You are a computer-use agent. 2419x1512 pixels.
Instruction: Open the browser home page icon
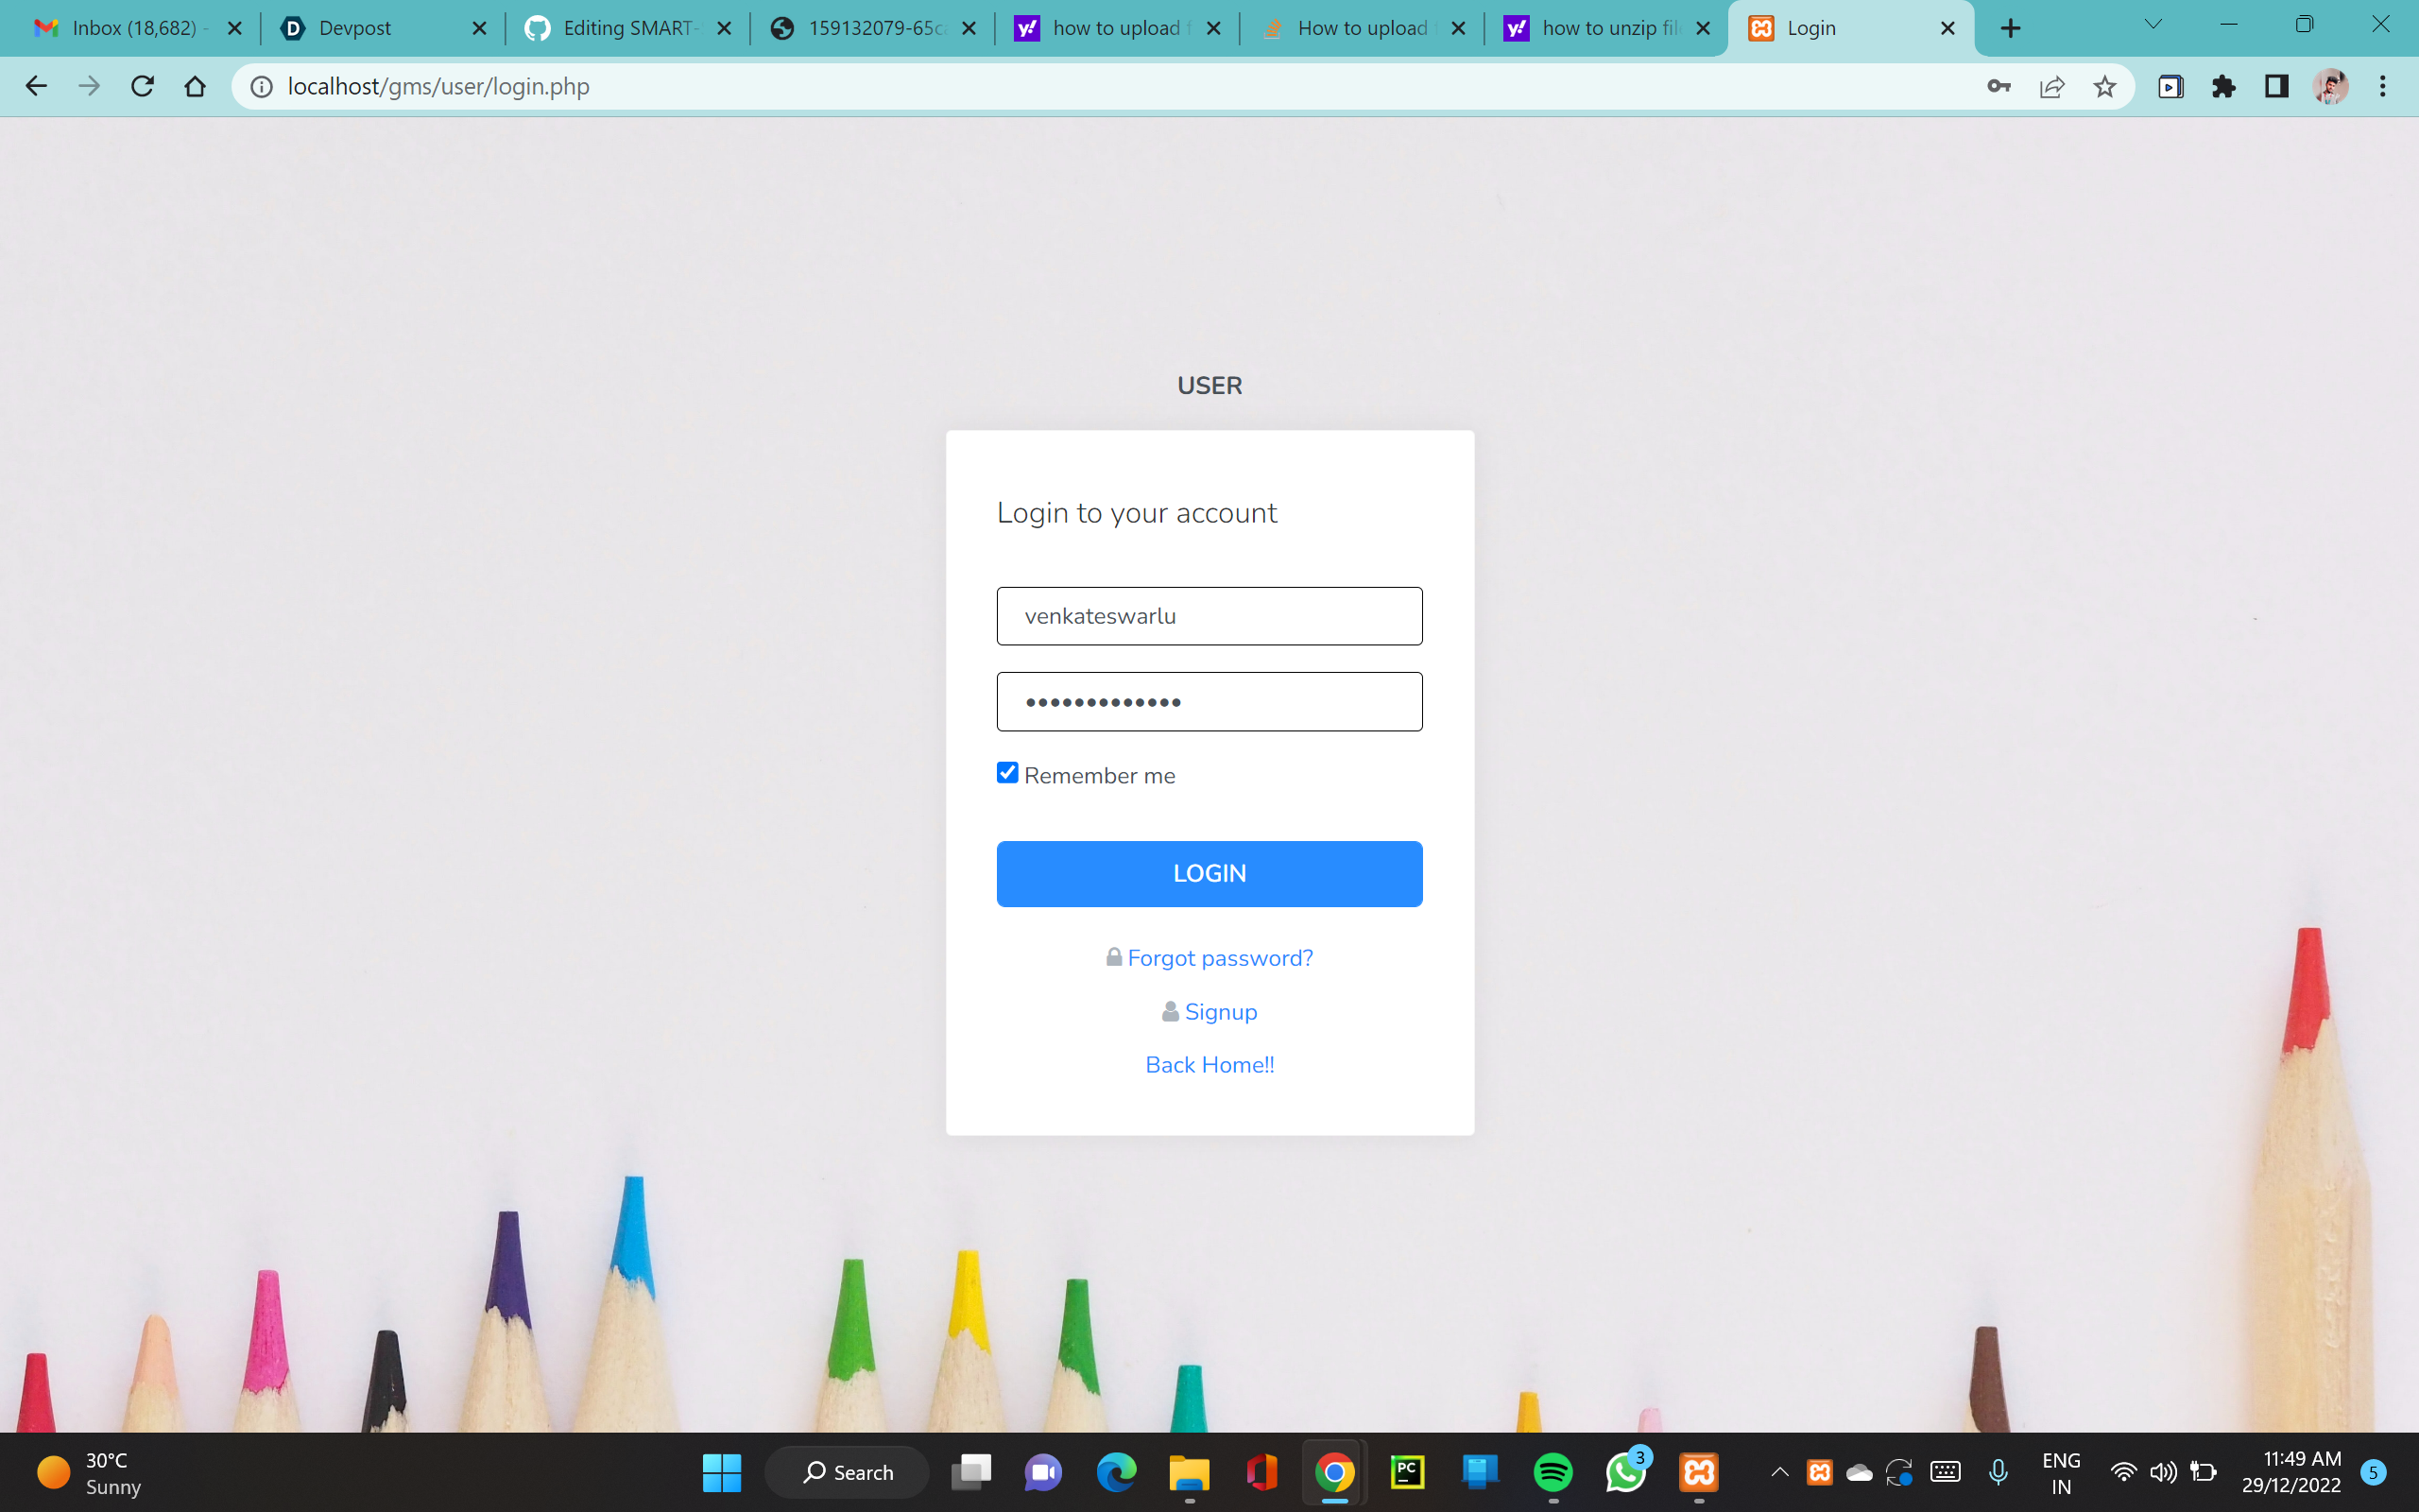point(195,87)
